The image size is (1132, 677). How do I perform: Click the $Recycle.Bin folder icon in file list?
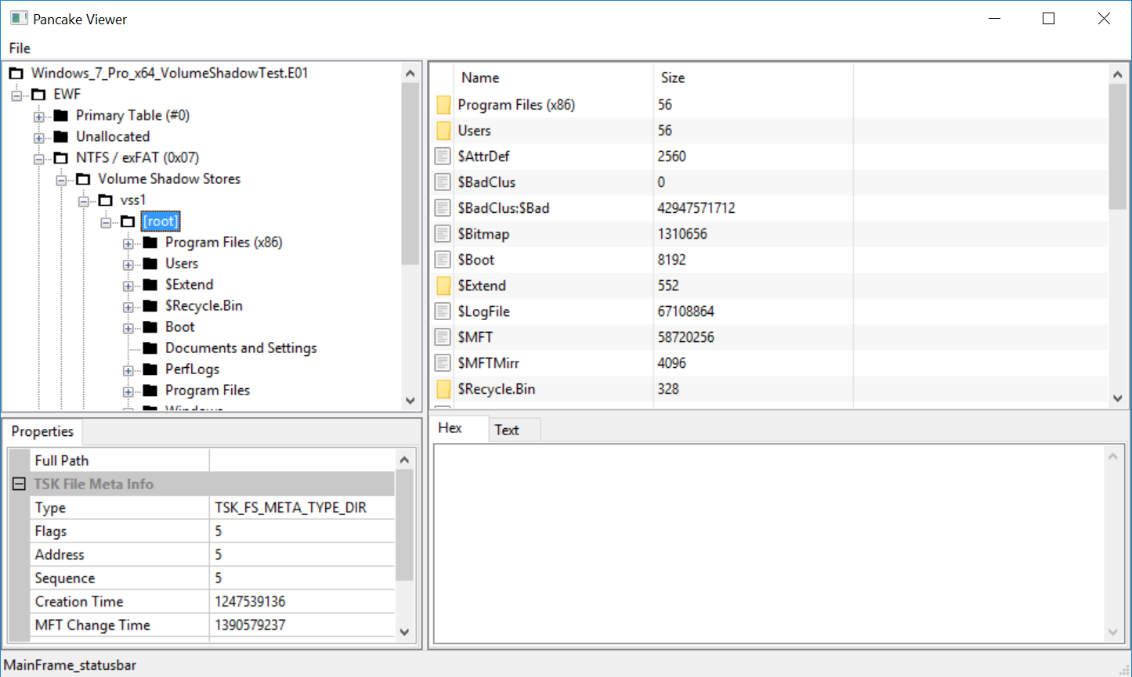[x=443, y=389]
